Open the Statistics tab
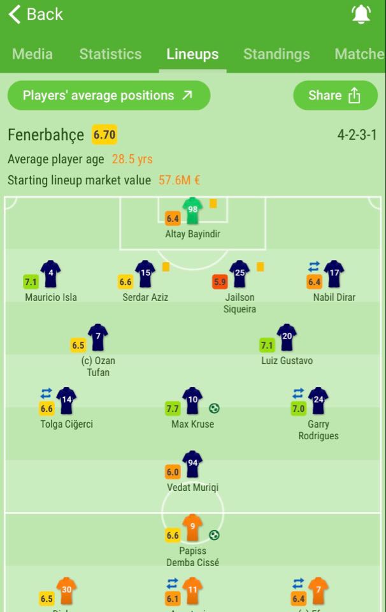The width and height of the screenshot is (386, 612). pyautogui.click(x=110, y=54)
